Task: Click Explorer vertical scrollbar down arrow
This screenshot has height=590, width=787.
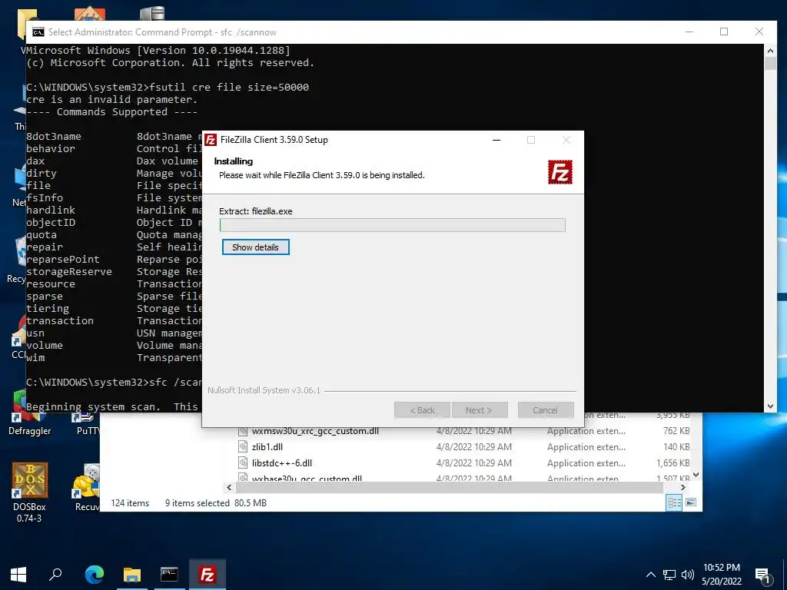Action: 696,475
